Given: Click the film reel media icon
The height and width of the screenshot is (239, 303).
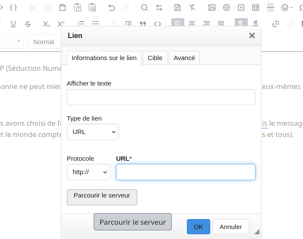Looking at the screenshot, I should (227, 8).
